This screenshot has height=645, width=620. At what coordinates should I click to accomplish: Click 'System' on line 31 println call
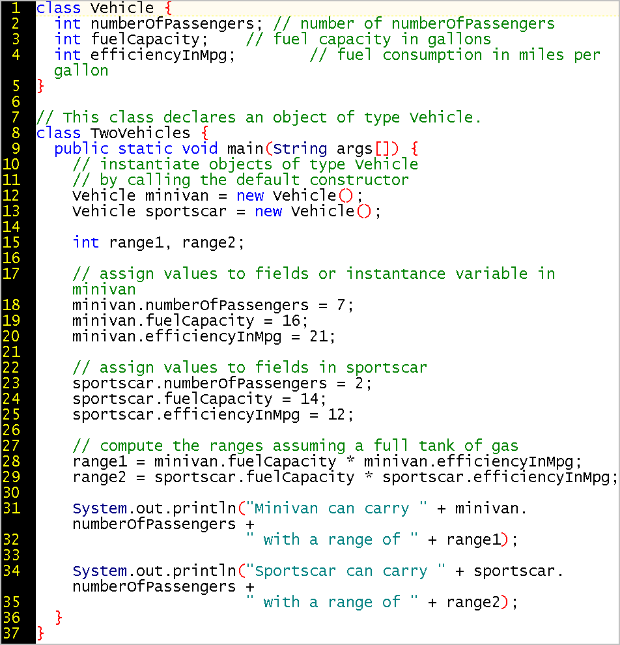click(100, 508)
